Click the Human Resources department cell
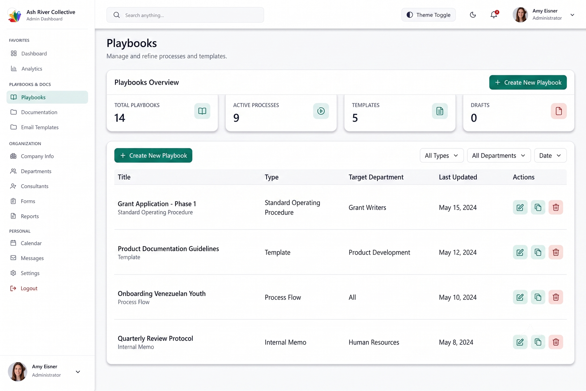Screen dimensions: 586x391 374,342
